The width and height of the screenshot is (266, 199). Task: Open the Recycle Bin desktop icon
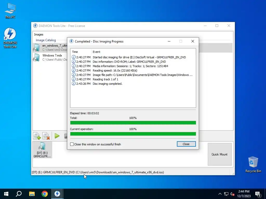(253, 165)
